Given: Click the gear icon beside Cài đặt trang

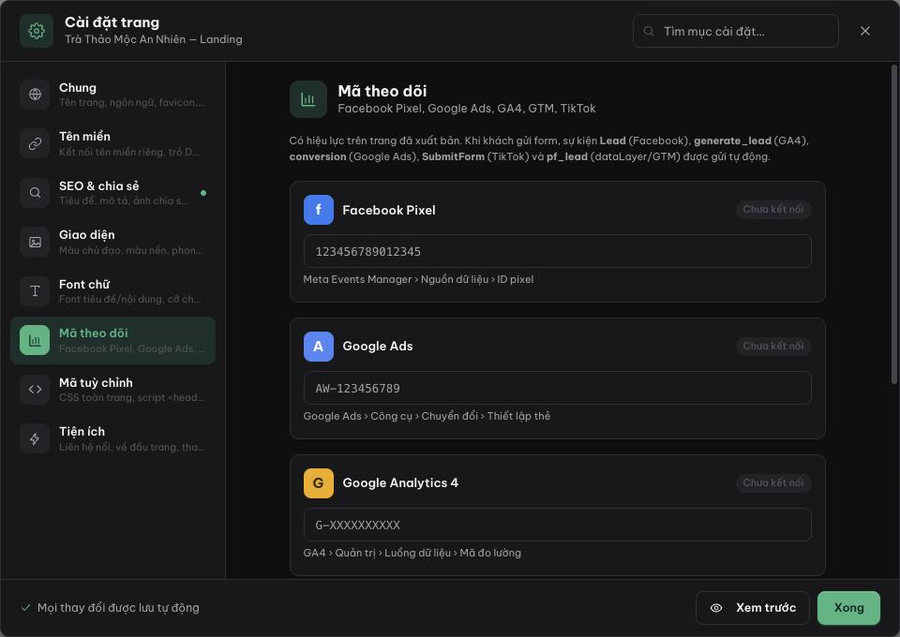Looking at the screenshot, I should (x=37, y=31).
